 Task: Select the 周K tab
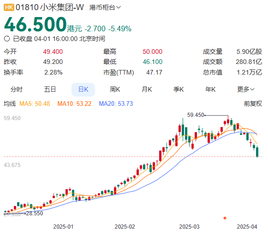click(115, 89)
